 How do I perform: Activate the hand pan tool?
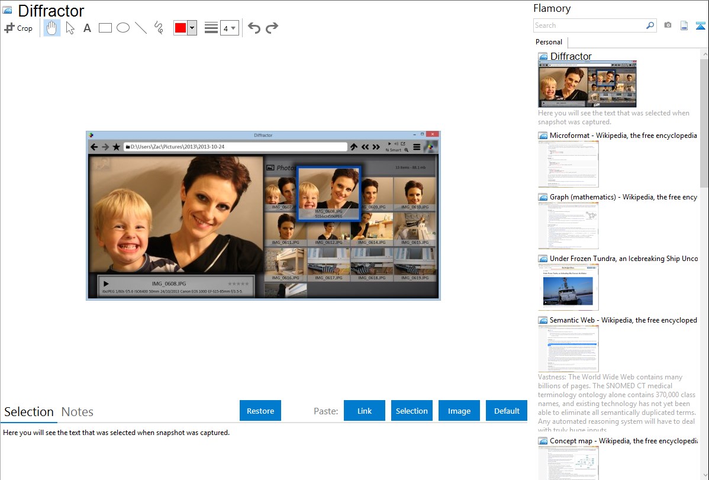[x=51, y=28]
